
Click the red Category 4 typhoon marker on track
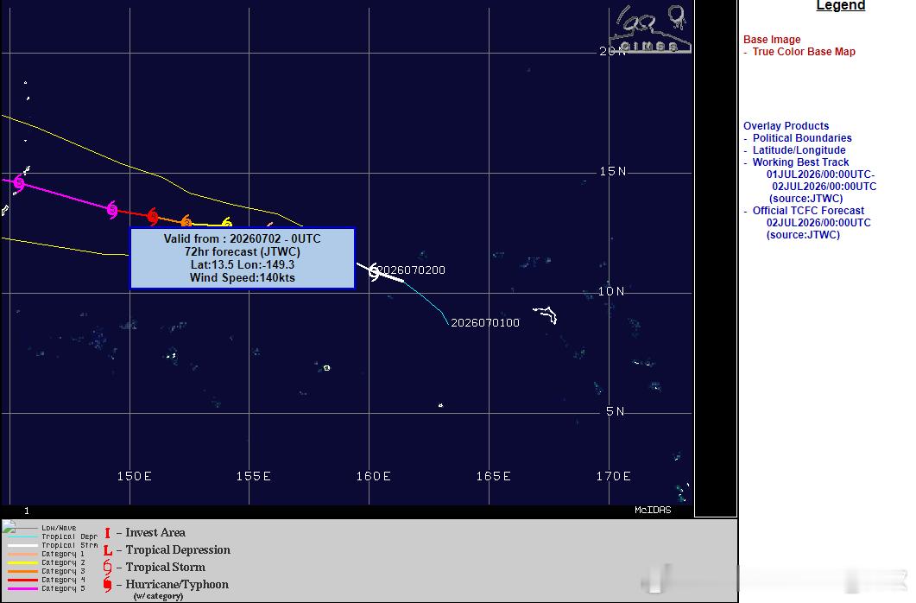point(153,216)
